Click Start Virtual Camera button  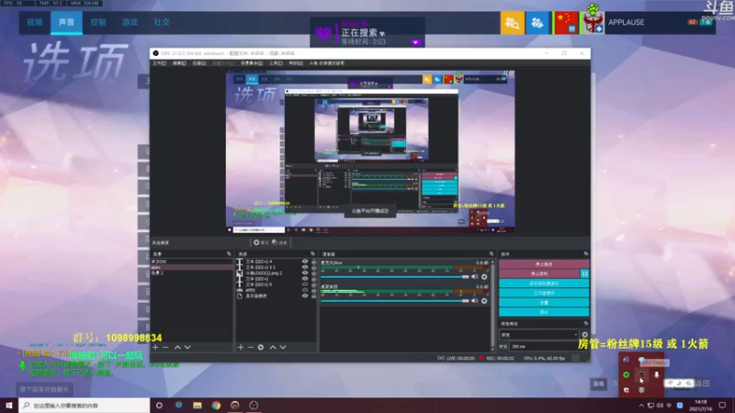544,284
